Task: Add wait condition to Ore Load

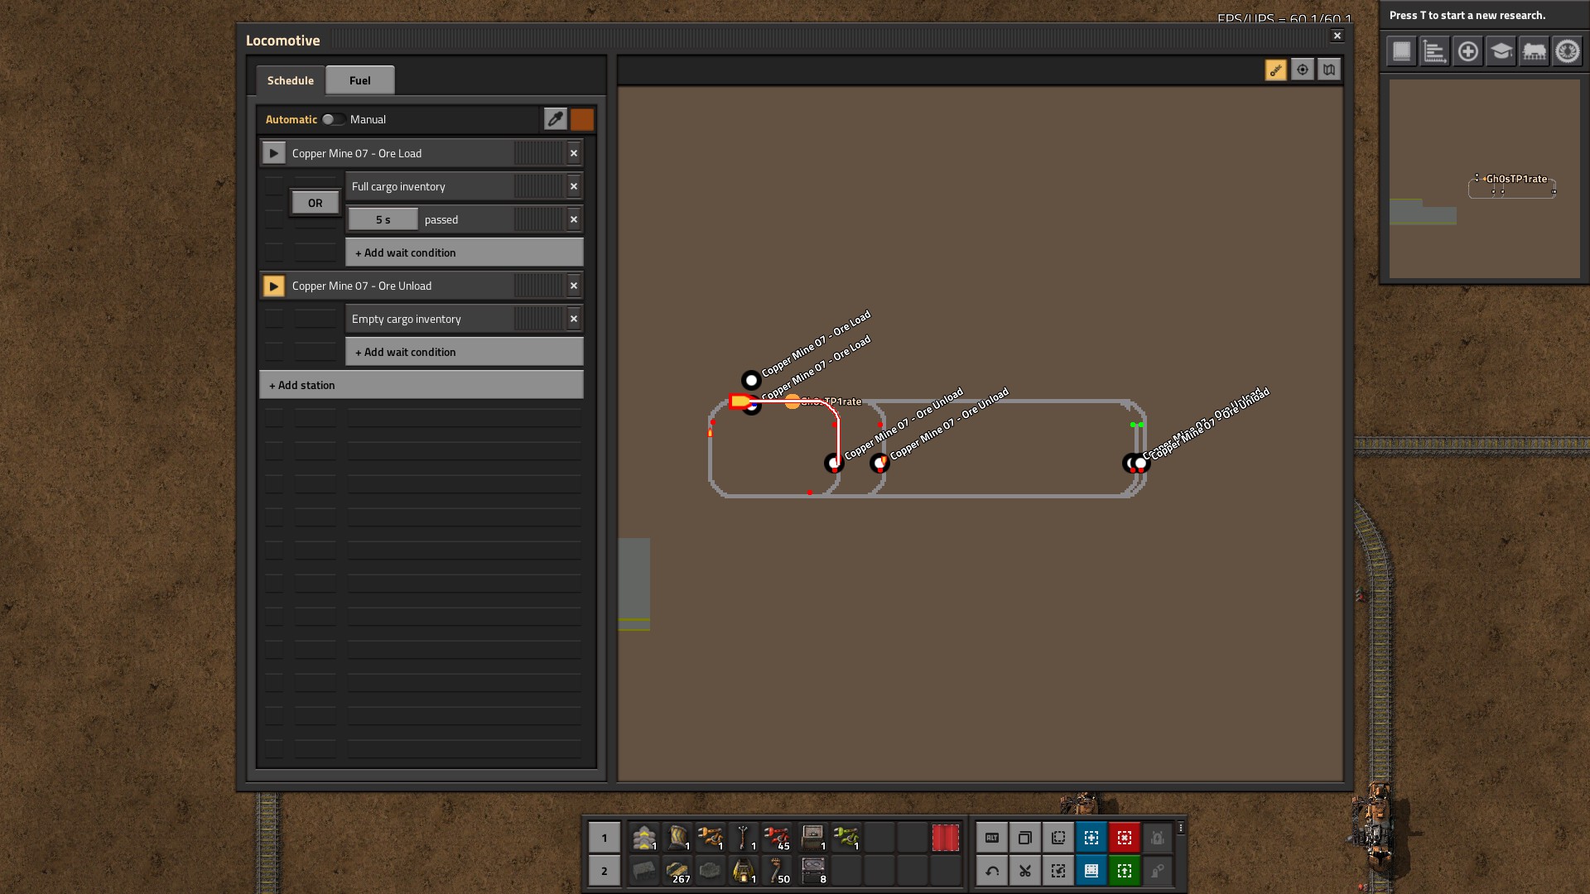Action: [465, 252]
